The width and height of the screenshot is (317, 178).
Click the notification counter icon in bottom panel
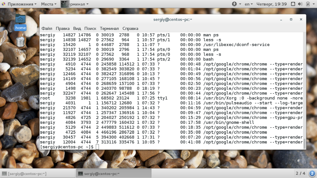[x=312, y=173]
